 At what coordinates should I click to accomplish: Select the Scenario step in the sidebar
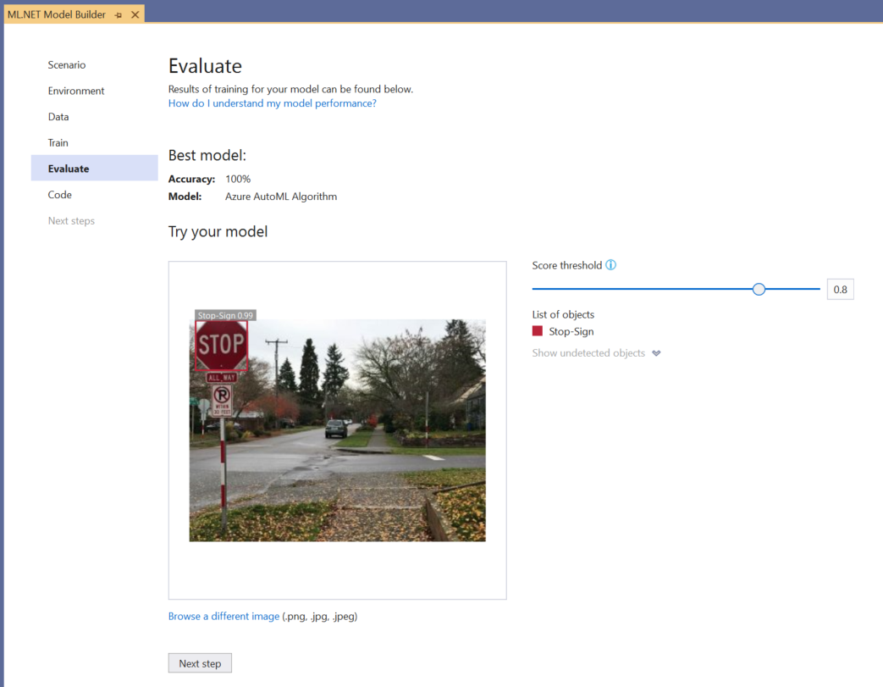coord(67,64)
